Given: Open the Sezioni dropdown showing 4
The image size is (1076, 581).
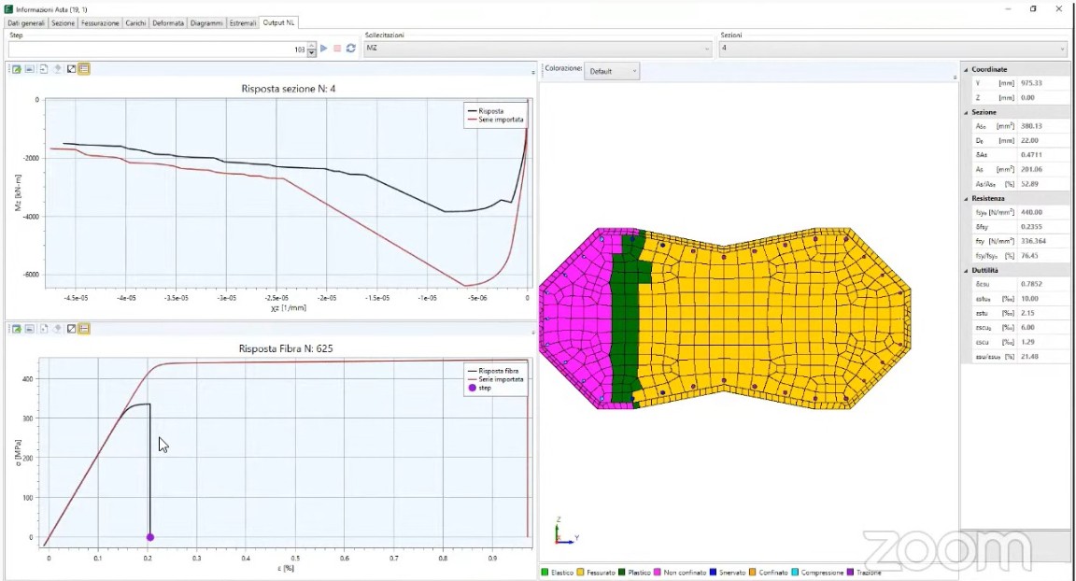Looking at the screenshot, I should [892, 49].
